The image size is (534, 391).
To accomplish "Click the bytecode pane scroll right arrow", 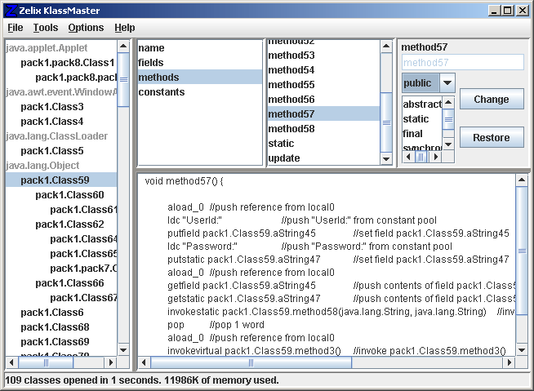I will click(x=510, y=362).
